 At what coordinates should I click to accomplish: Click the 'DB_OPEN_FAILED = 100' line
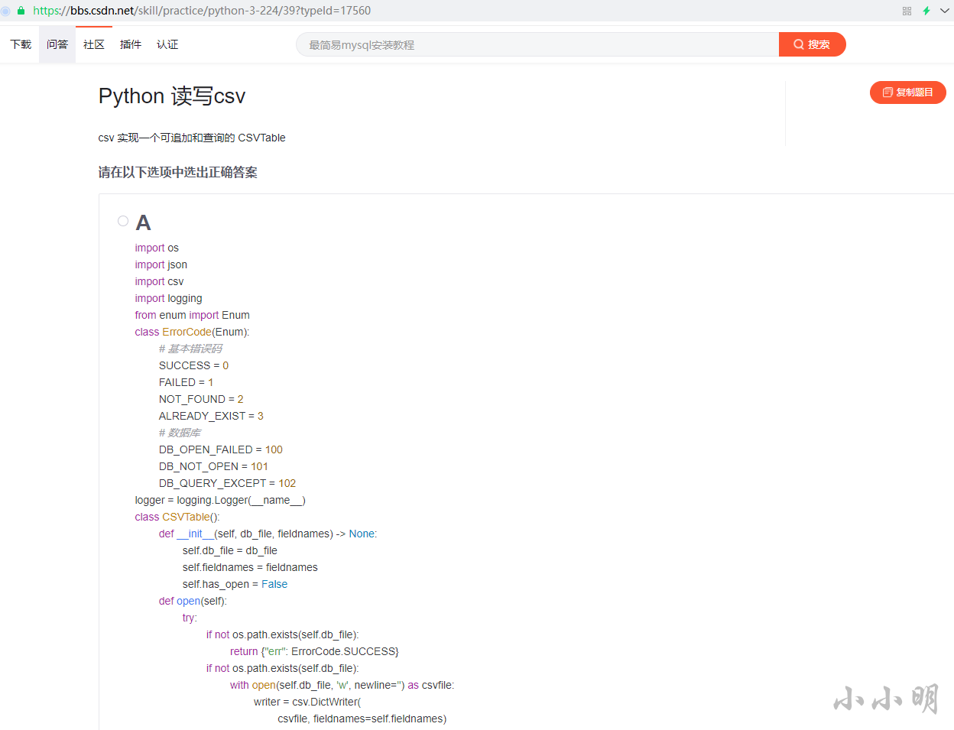(x=221, y=449)
